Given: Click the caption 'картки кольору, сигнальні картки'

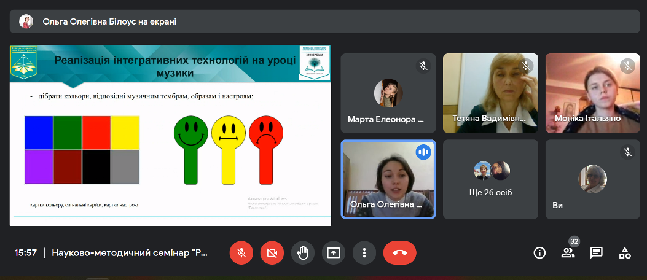Looking at the screenshot, I should (84, 205).
